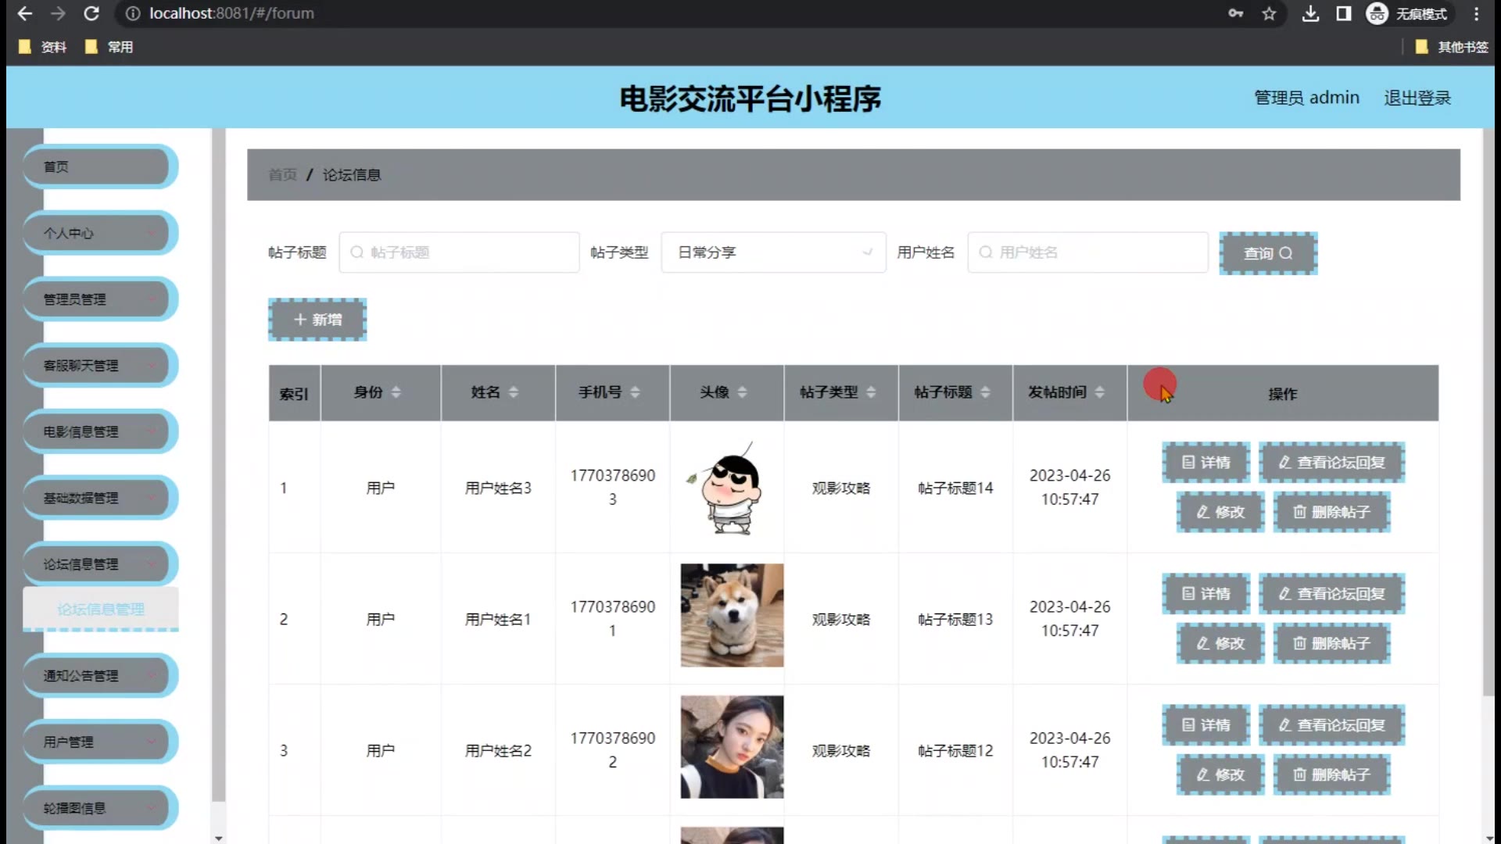The height and width of the screenshot is (844, 1501).
Task: Go back with browser back arrow
Action: tap(25, 13)
